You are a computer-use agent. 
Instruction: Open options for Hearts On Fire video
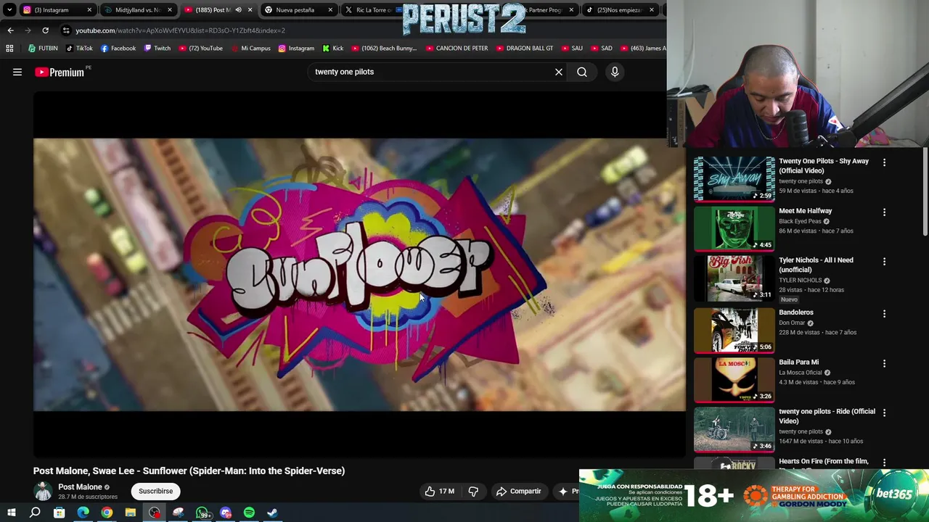[884, 463]
